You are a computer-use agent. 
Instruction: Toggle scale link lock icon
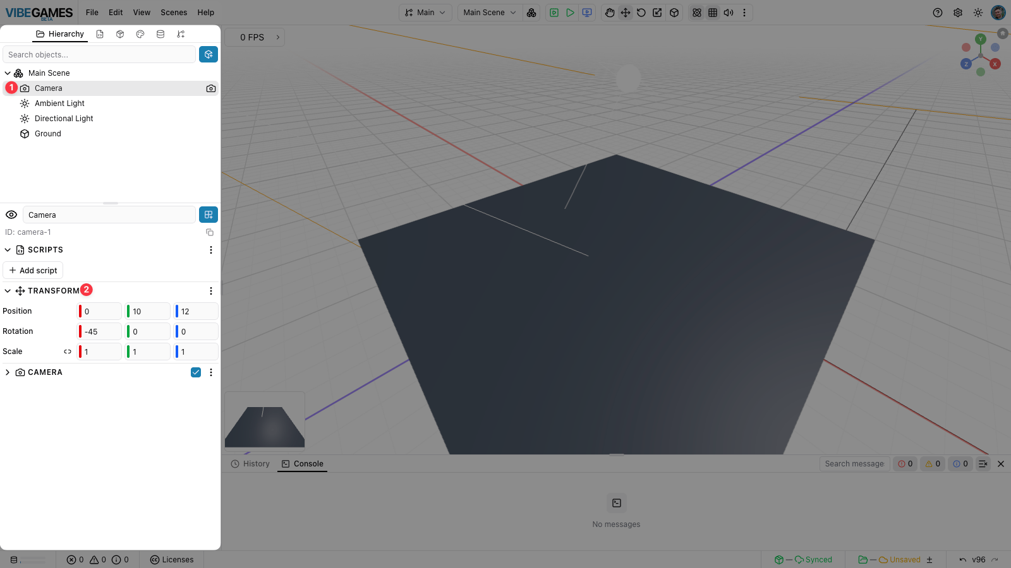tap(68, 352)
